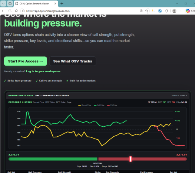Click the green section of pressure bar
The image size is (195, 173).
pos(53,159)
